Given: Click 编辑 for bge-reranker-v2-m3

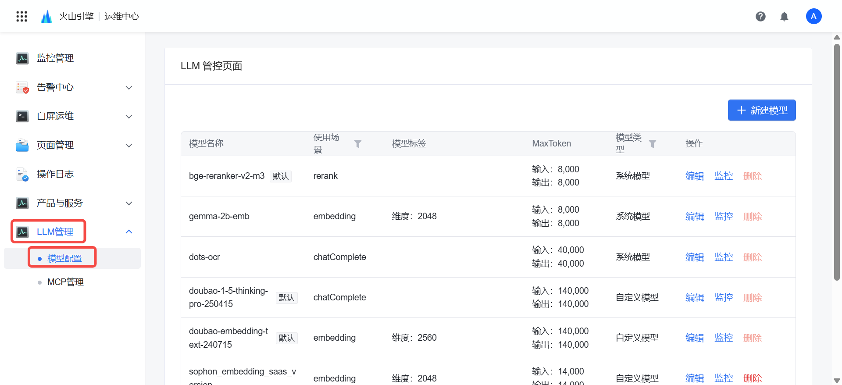Looking at the screenshot, I should 695,176.
